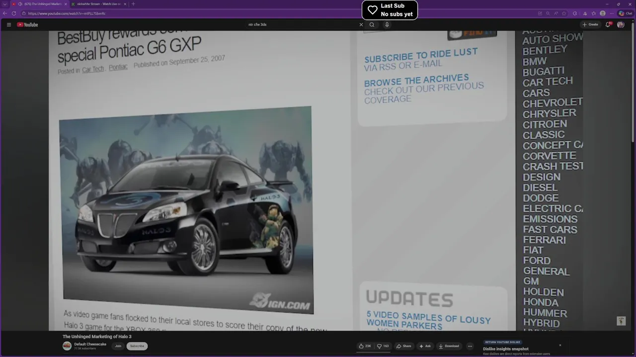Open the YouTube Create menu

(590, 24)
